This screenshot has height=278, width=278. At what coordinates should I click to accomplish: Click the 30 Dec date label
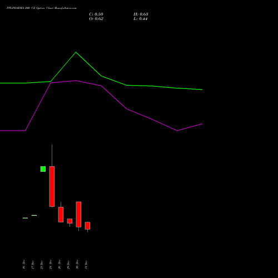[77, 264]
